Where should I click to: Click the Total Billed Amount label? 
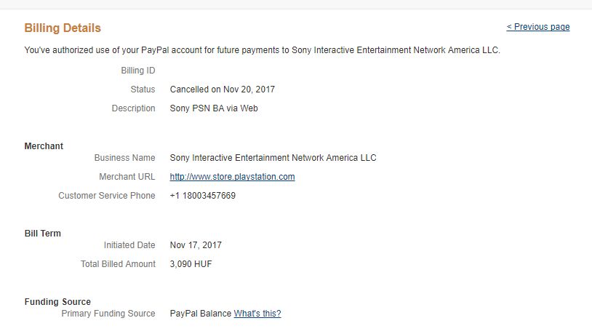[118, 264]
